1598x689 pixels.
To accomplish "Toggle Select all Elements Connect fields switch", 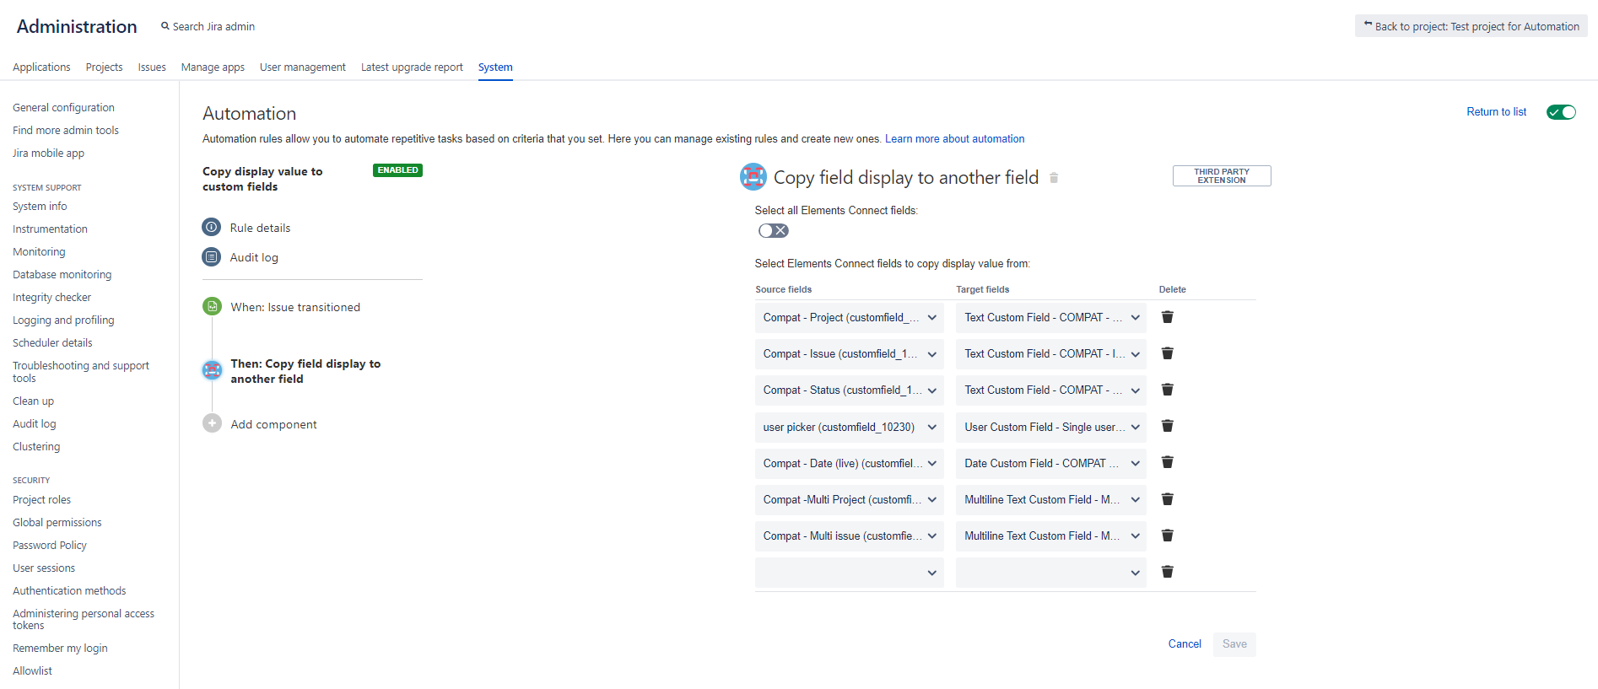I will [773, 230].
